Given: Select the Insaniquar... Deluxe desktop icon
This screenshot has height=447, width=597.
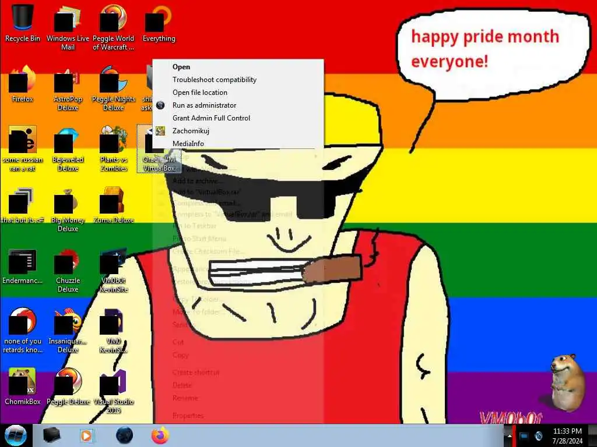Looking at the screenshot, I should click(68, 331).
